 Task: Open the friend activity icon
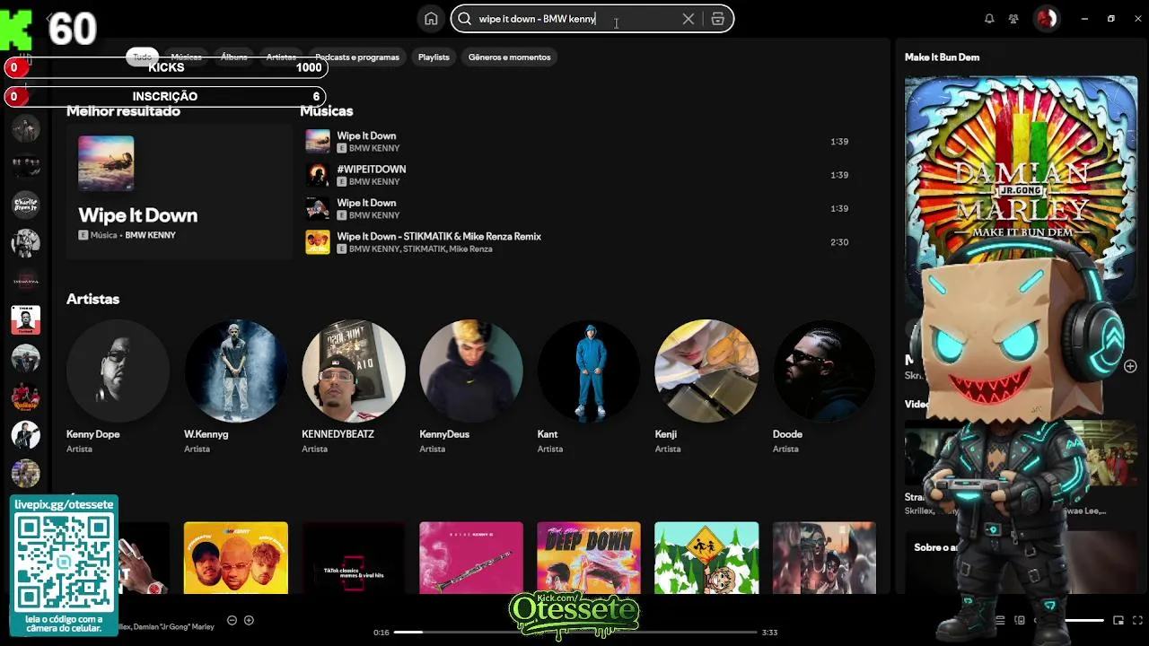(x=1013, y=19)
